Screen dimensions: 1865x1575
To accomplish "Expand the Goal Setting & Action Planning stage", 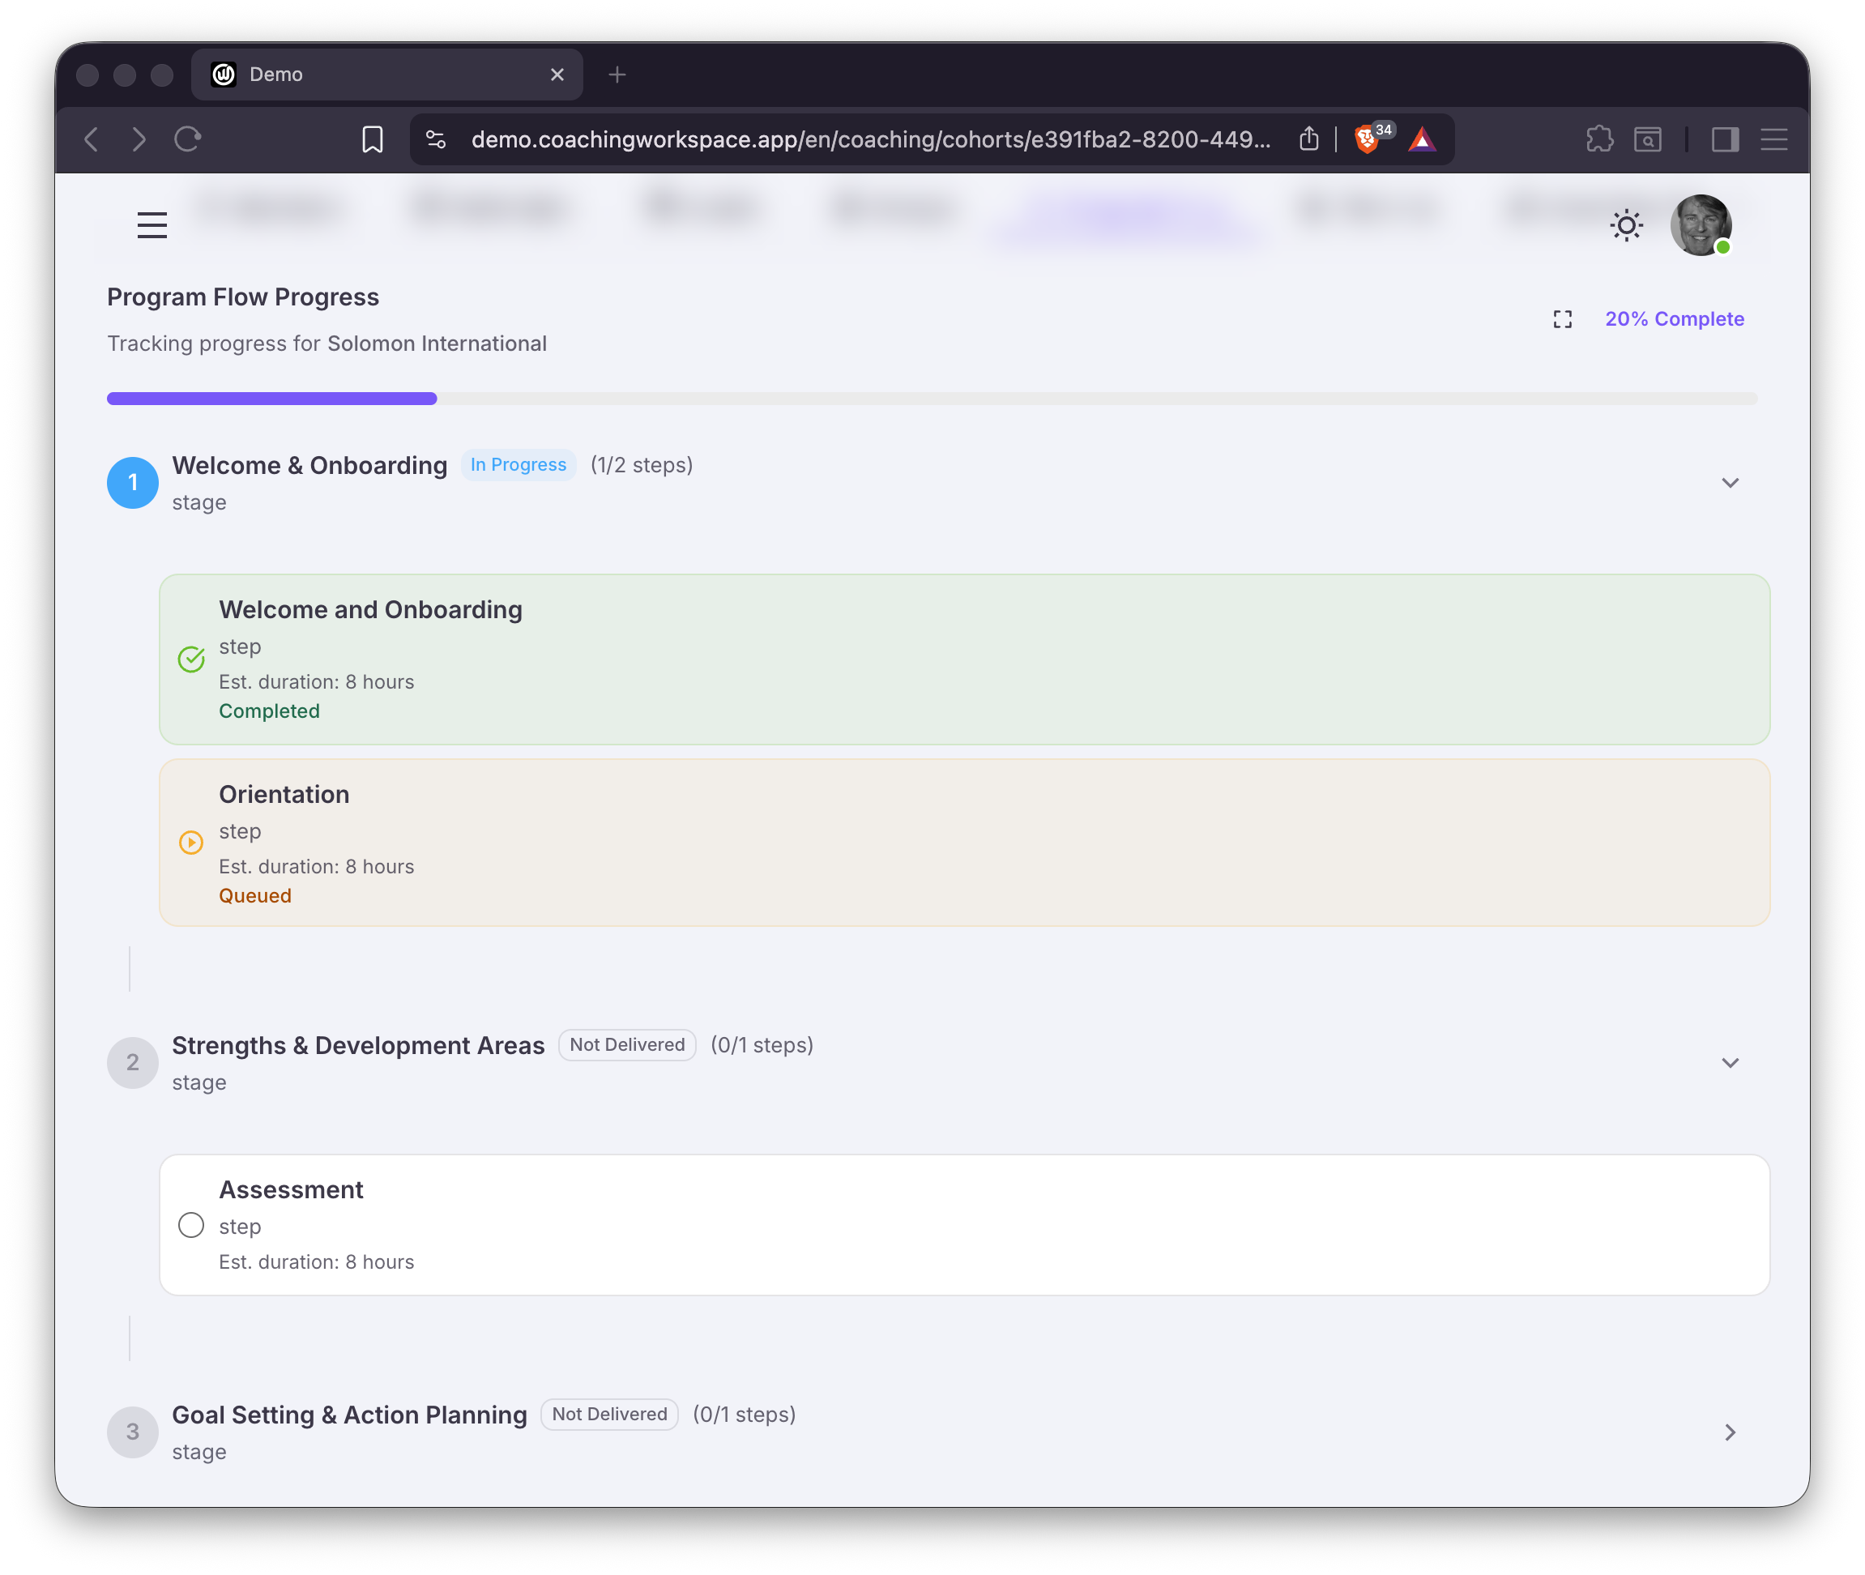I will click(x=1730, y=1432).
